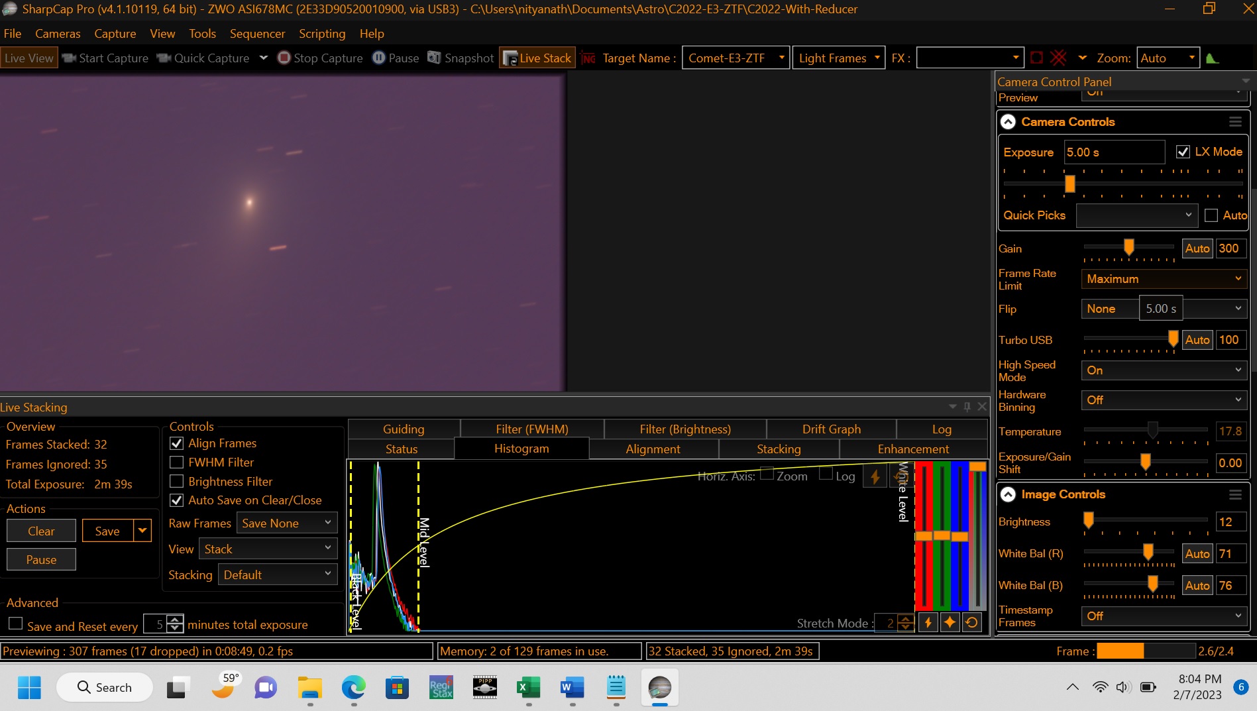Uncheck the LX Mode checkbox

(x=1183, y=152)
